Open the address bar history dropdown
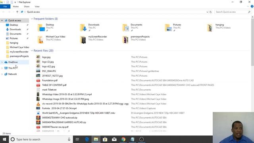Screen dimensions: 254x143 (x=207, y=12)
